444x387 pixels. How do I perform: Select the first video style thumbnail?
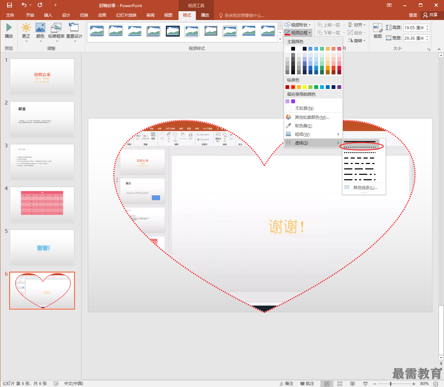(97, 31)
